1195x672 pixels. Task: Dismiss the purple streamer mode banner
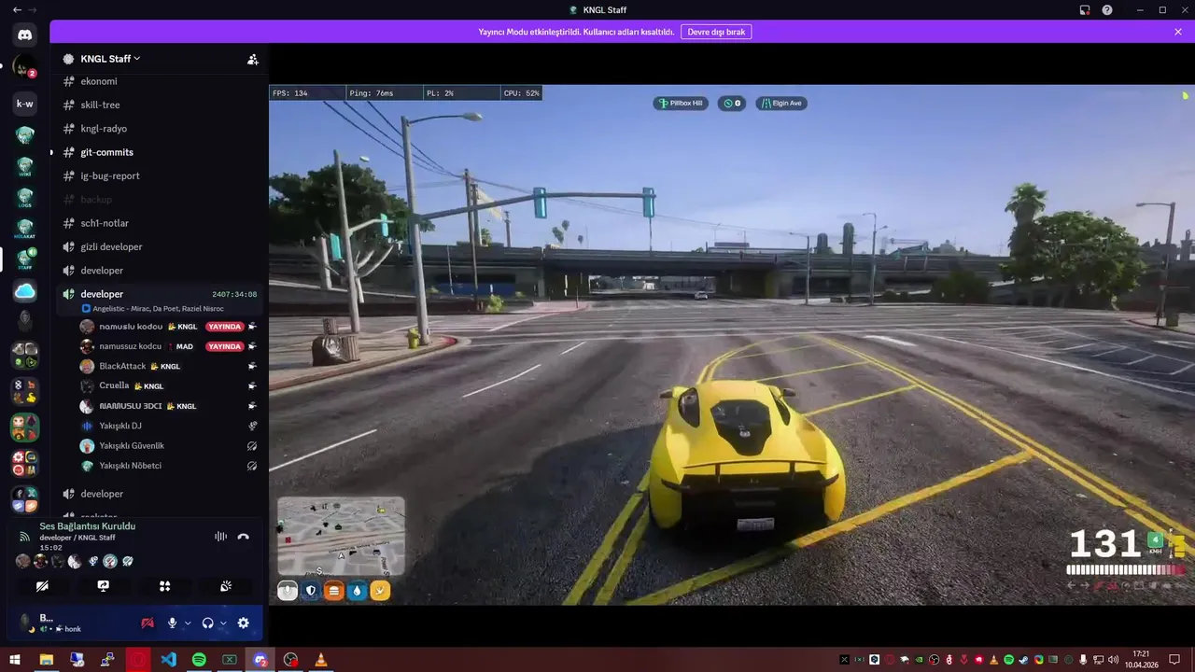pos(1178,32)
